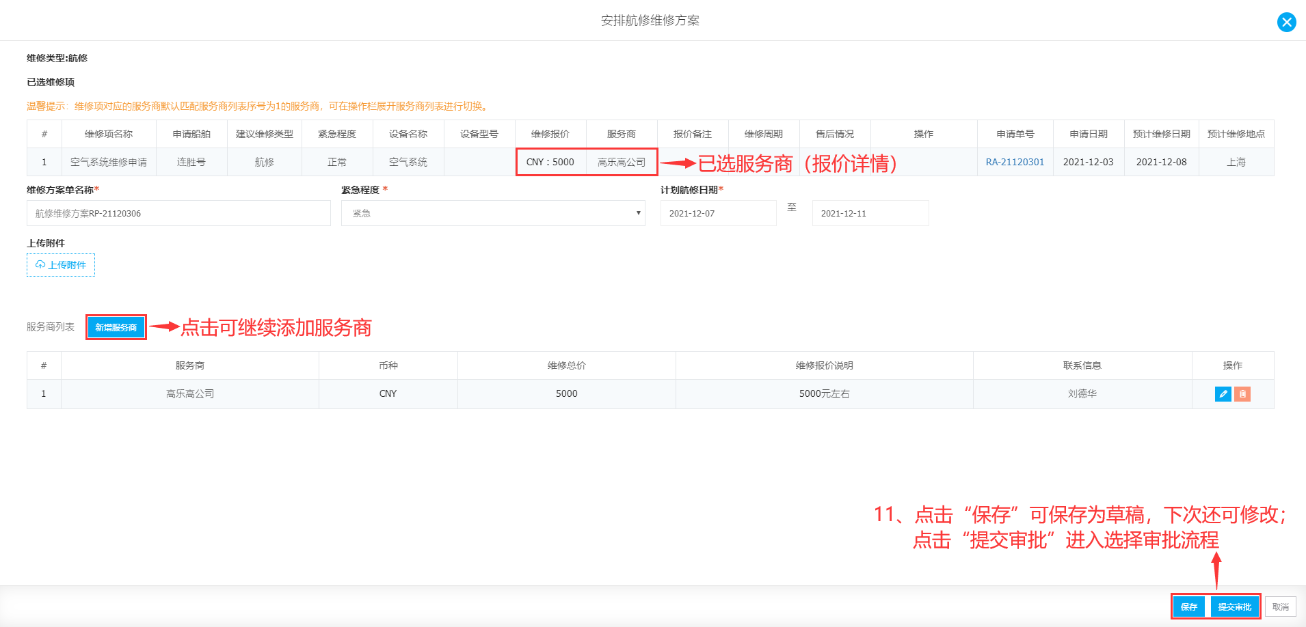The width and height of the screenshot is (1306, 627).
Task: Click the 维修总价 column header
Action: coord(567,365)
